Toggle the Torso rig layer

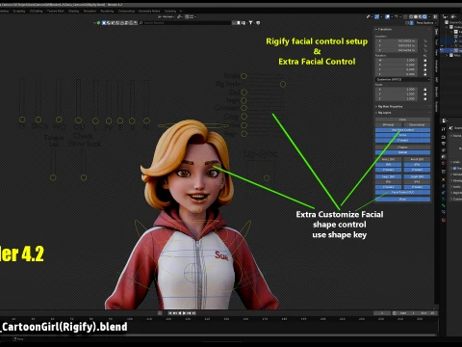[x=402, y=135]
